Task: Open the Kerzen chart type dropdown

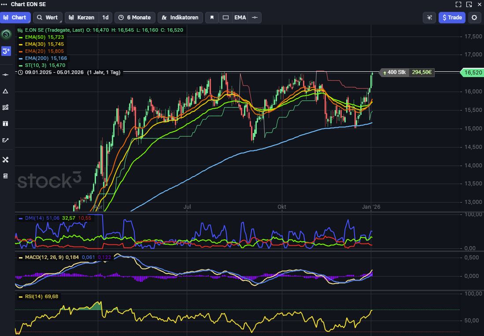Action: tap(82, 18)
